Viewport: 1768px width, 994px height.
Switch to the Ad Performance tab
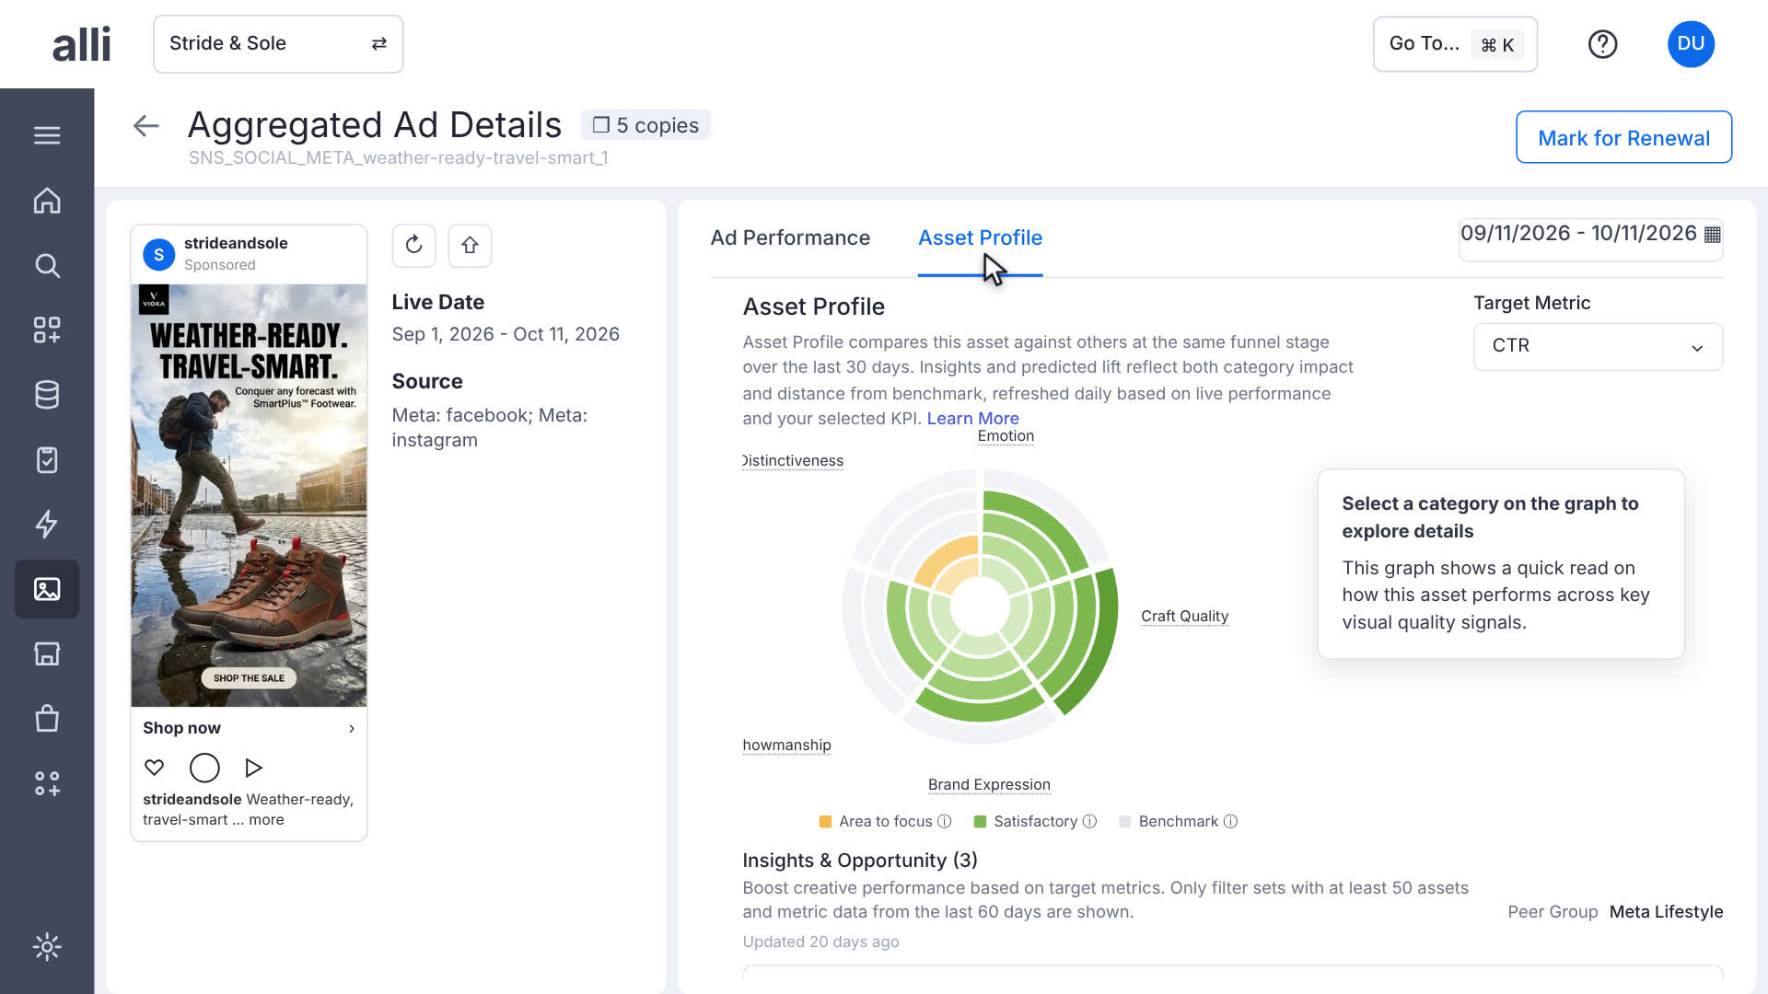click(790, 237)
